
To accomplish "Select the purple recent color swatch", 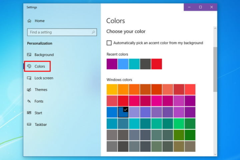I will (112, 64).
